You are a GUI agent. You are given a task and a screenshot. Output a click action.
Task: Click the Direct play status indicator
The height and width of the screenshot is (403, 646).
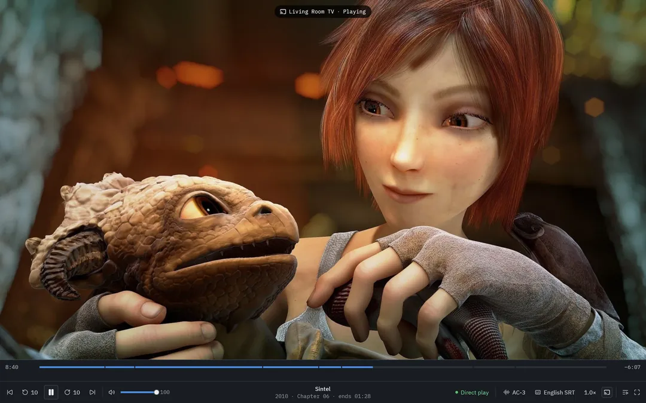pyautogui.click(x=472, y=393)
